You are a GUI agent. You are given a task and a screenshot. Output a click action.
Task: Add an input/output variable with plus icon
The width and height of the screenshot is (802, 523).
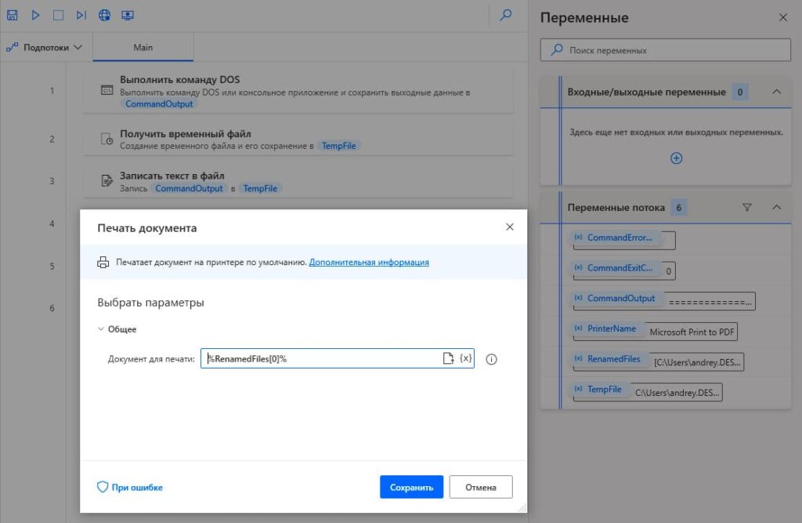677,158
